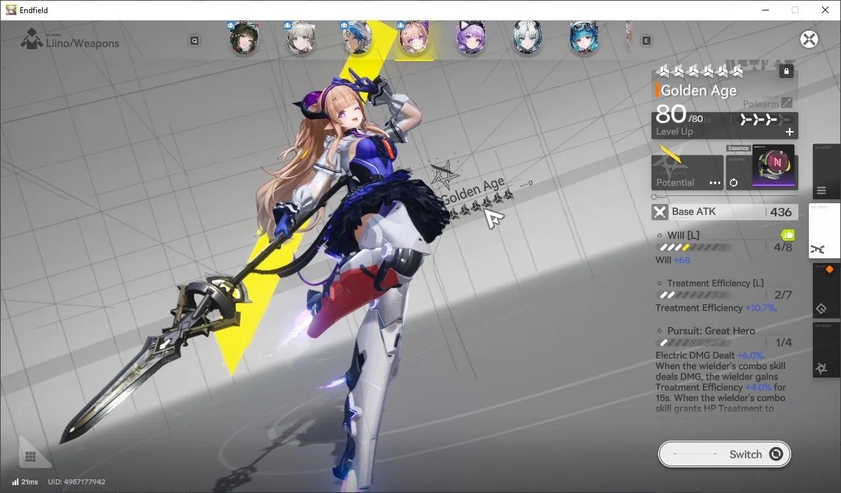Open Potential more options dots
The width and height of the screenshot is (841, 493).
pyautogui.click(x=715, y=183)
